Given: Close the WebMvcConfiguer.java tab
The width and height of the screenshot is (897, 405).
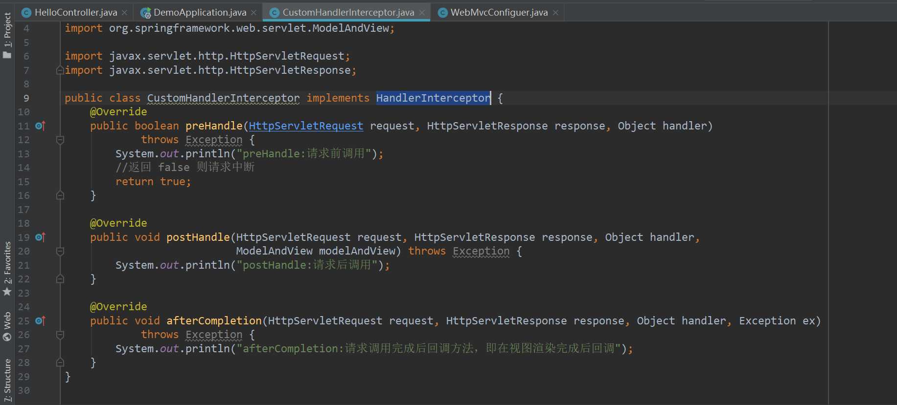Looking at the screenshot, I should [555, 13].
